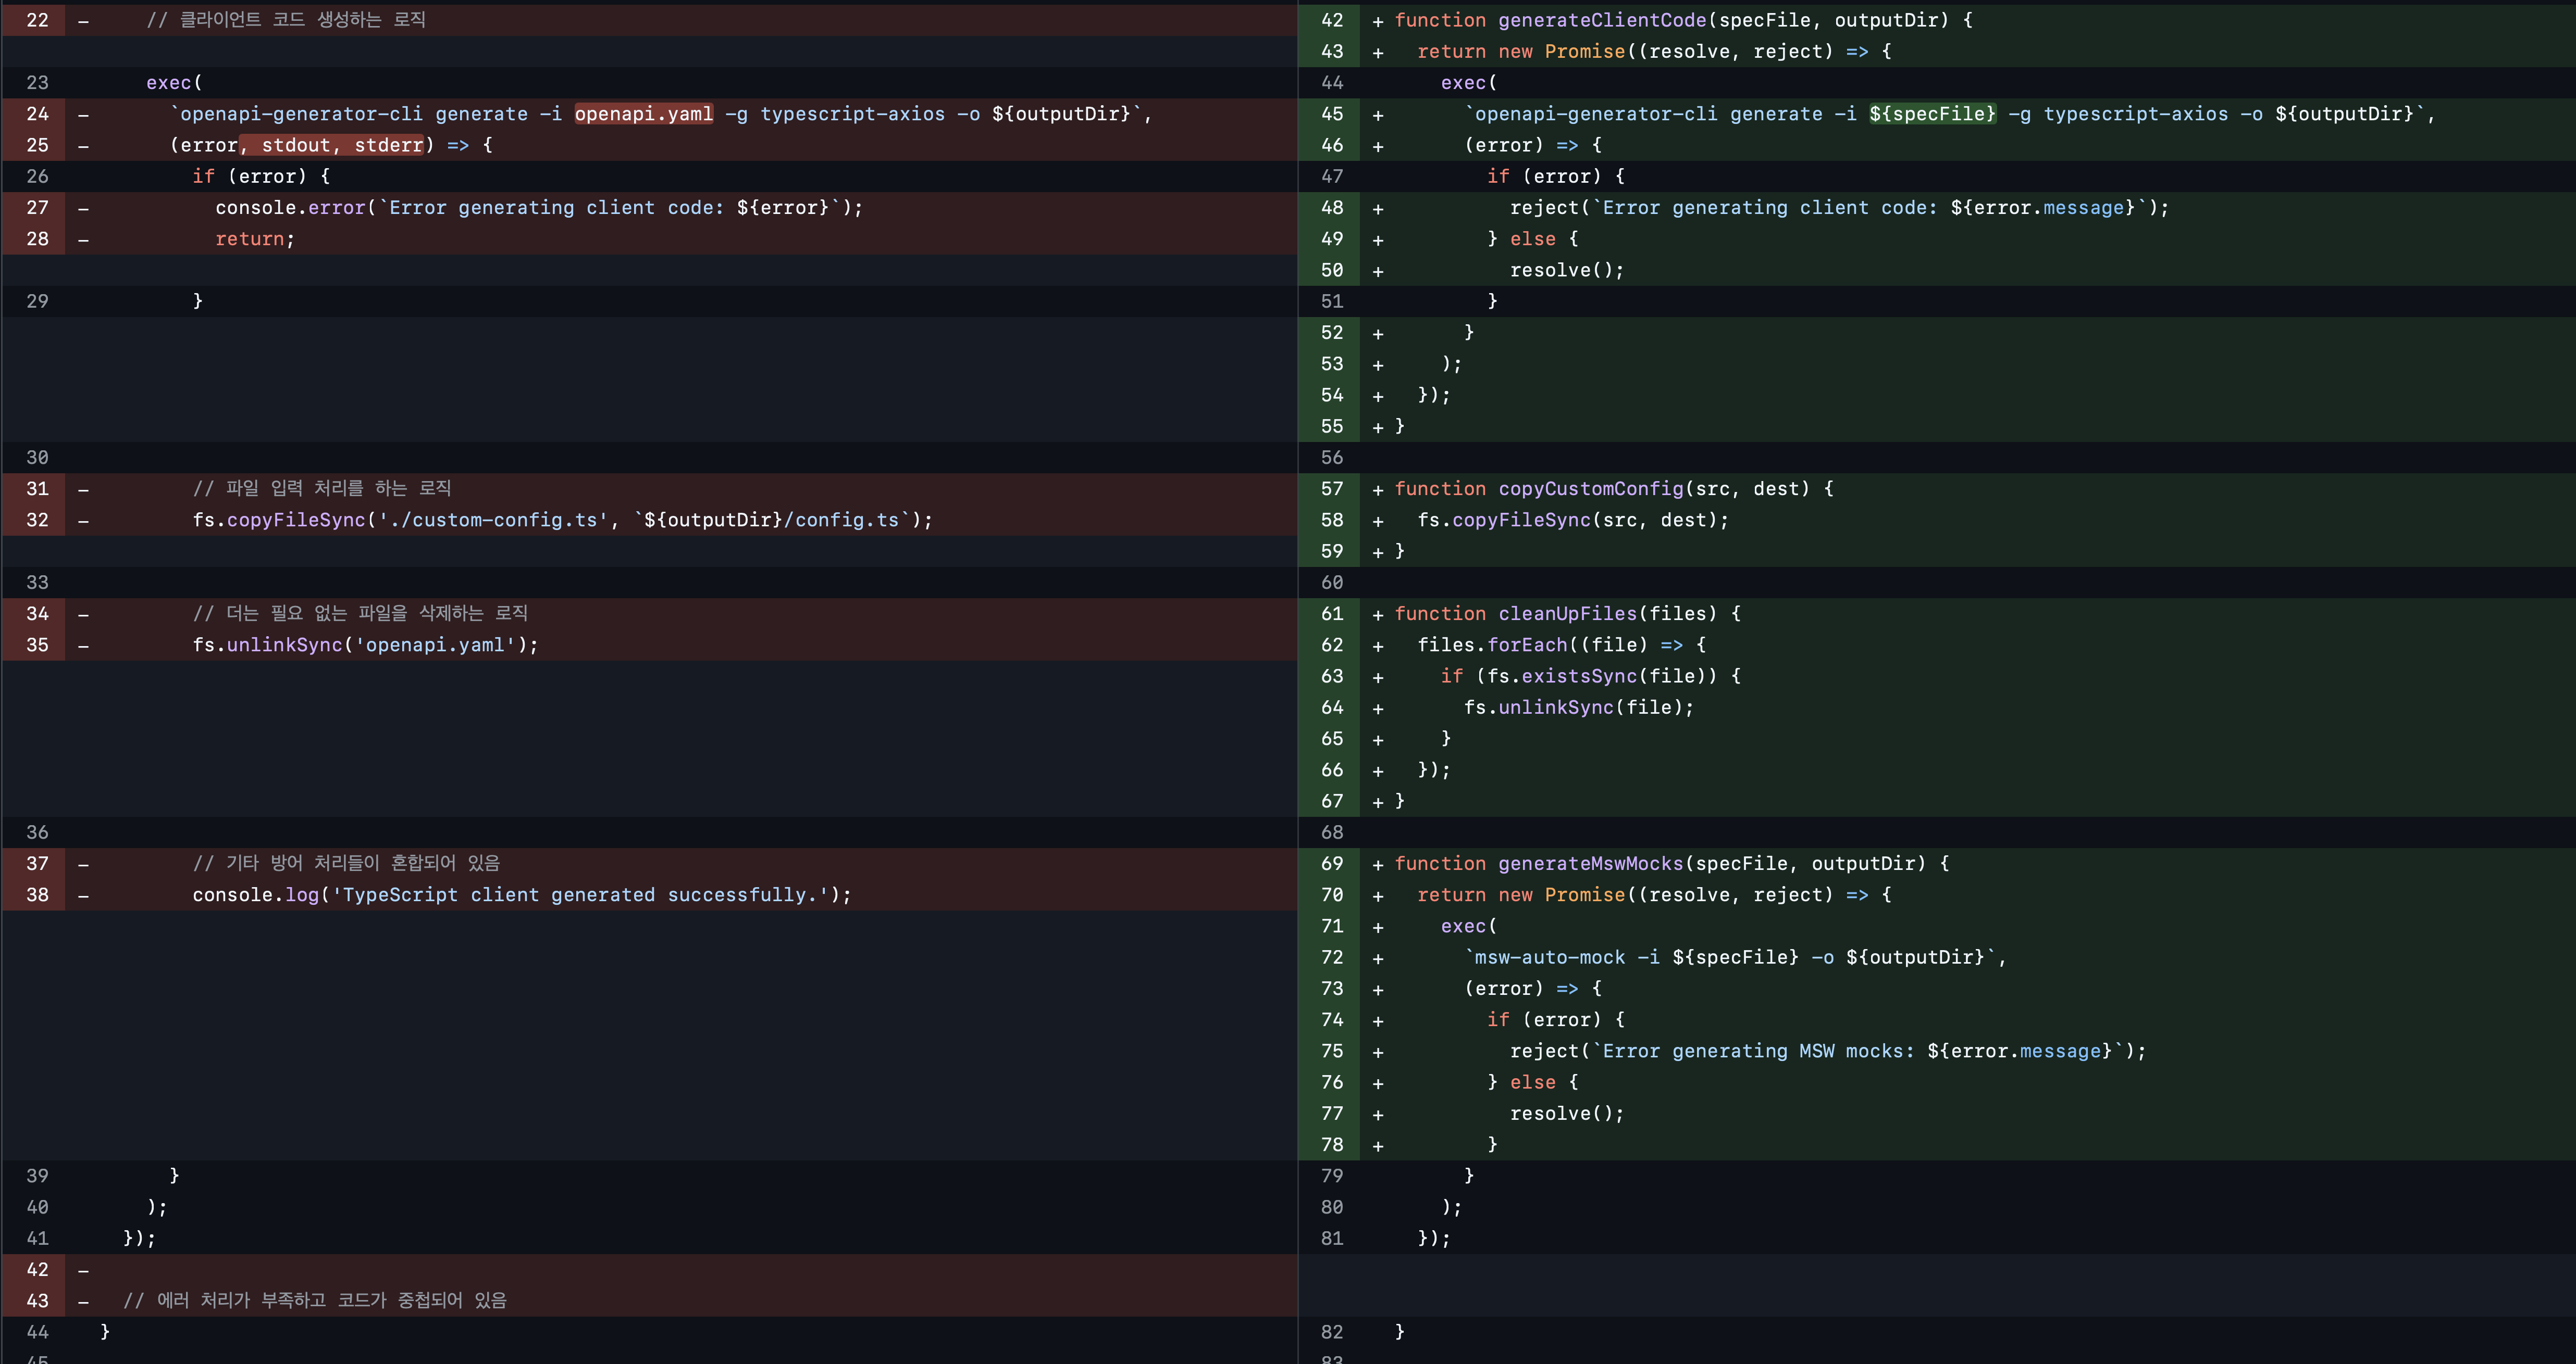
Task: Click the plus marker on right line 59
Action: [x=1378, y=552]
